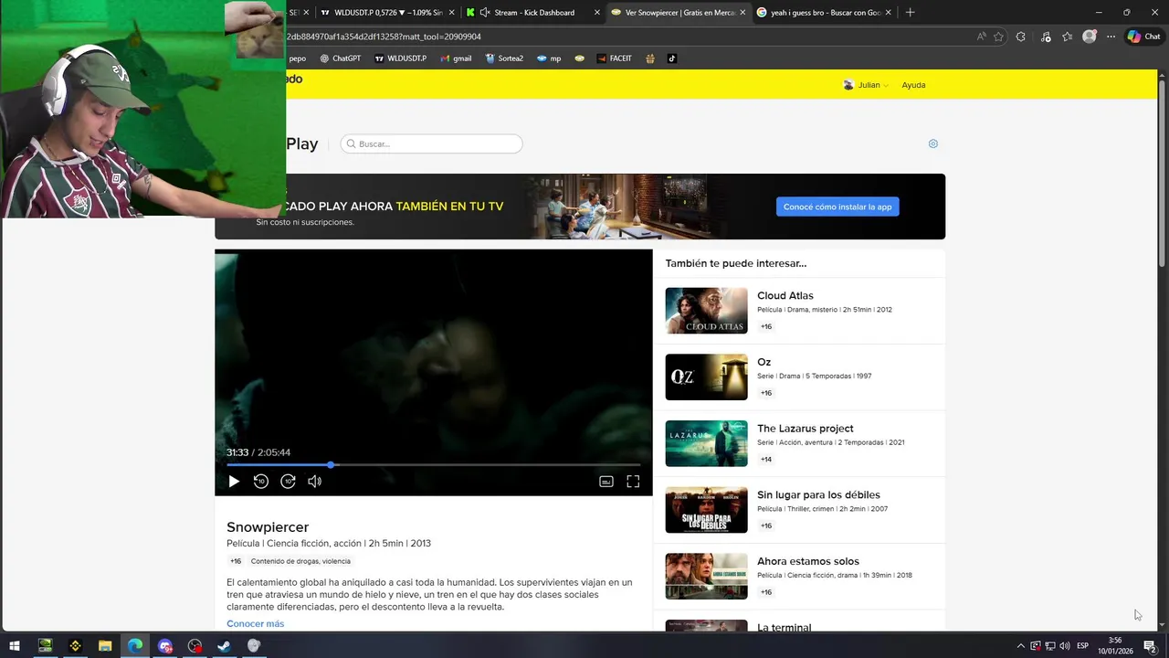Open Windows notification center
The height and width of the screenshot is (658, 1169).
tap(1150, 646)
